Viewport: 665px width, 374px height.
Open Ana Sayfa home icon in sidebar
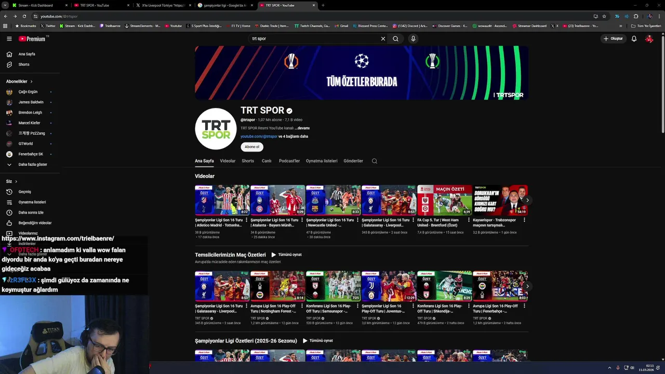click(9, 54)
